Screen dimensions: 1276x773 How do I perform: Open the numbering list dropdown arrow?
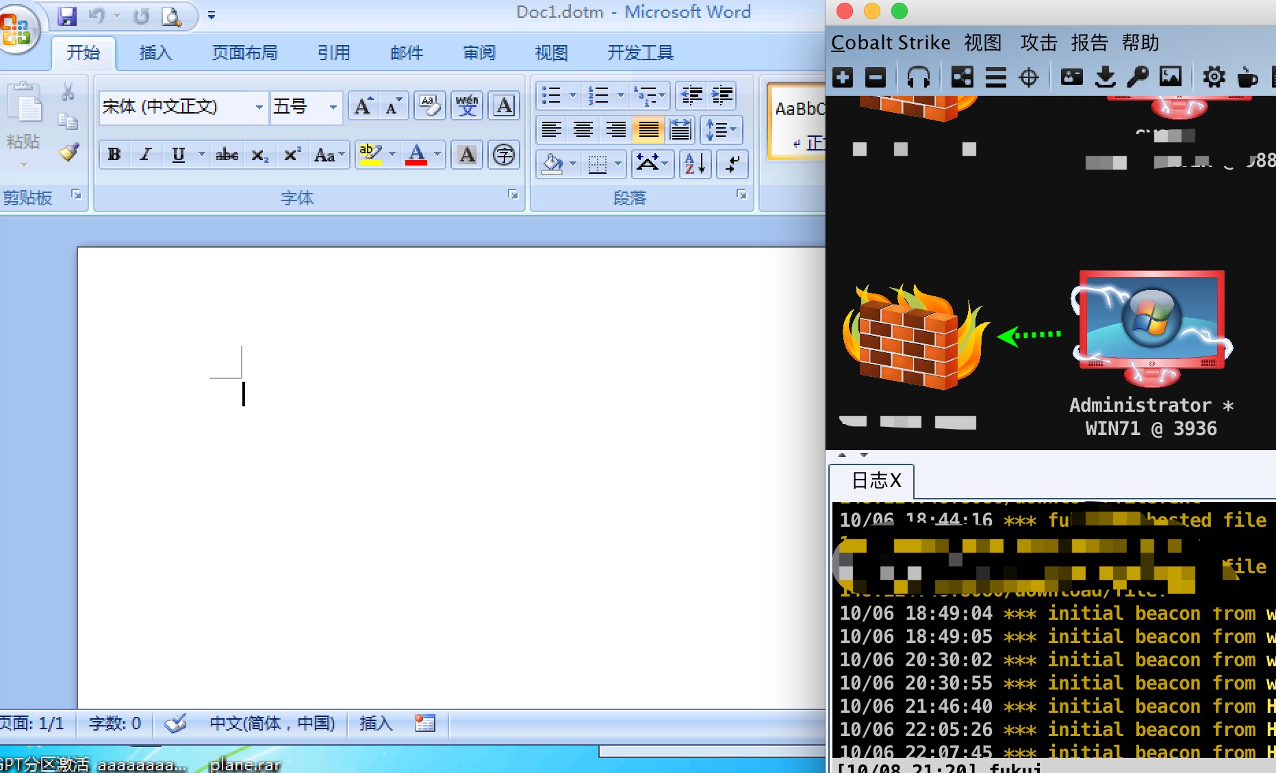coord(620,95)
